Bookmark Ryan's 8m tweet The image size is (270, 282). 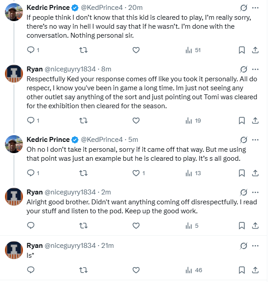[241, 120]
